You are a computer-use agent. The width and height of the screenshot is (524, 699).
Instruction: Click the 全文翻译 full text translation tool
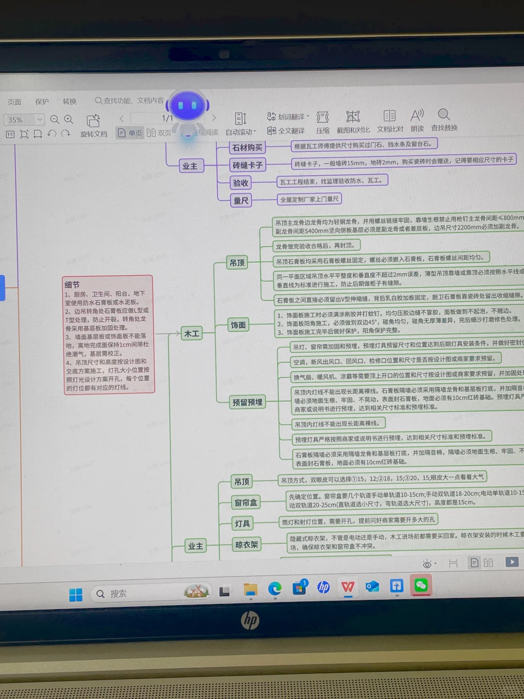(286, 131)
